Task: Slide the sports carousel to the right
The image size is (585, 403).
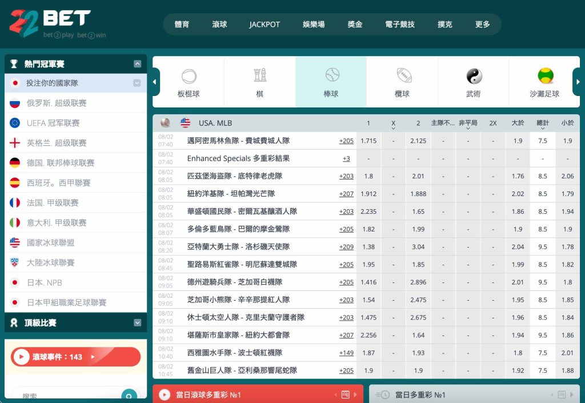Action: pos(578,82)
